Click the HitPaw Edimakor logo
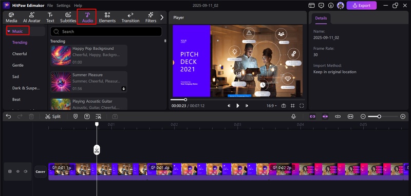 pyautogui.click(x=7, y=6)
